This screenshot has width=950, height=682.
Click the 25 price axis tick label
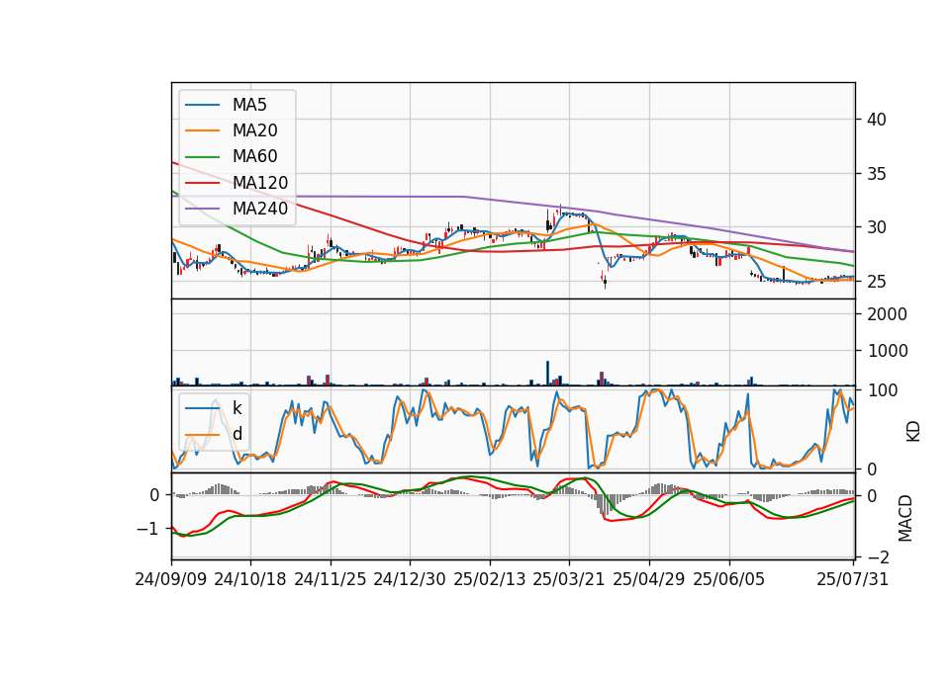[877, 282]
